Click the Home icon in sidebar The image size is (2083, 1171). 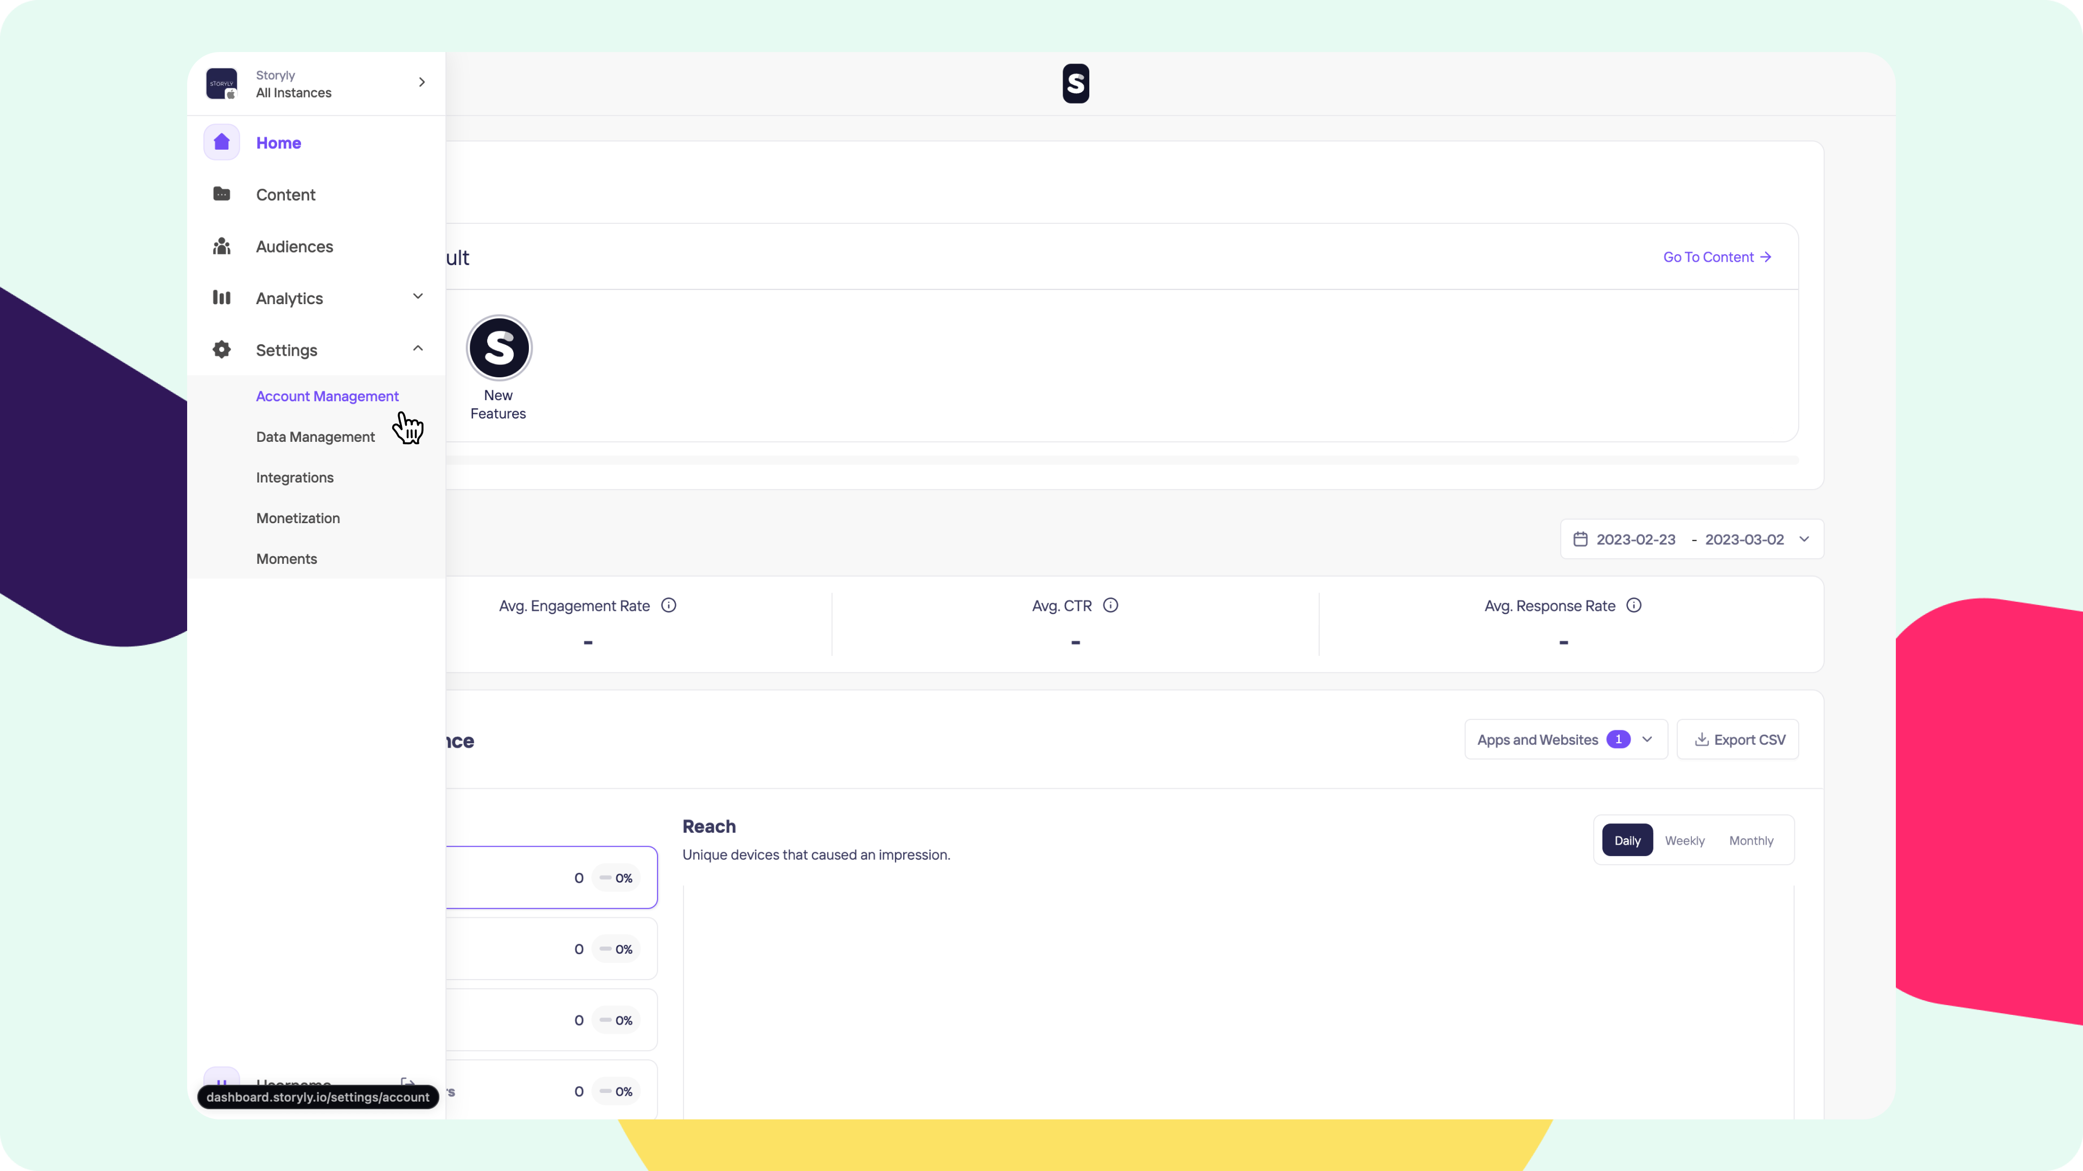(x=221, y=142)
